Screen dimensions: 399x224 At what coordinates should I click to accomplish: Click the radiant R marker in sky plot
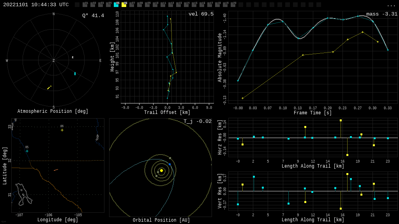coord(72,58)
